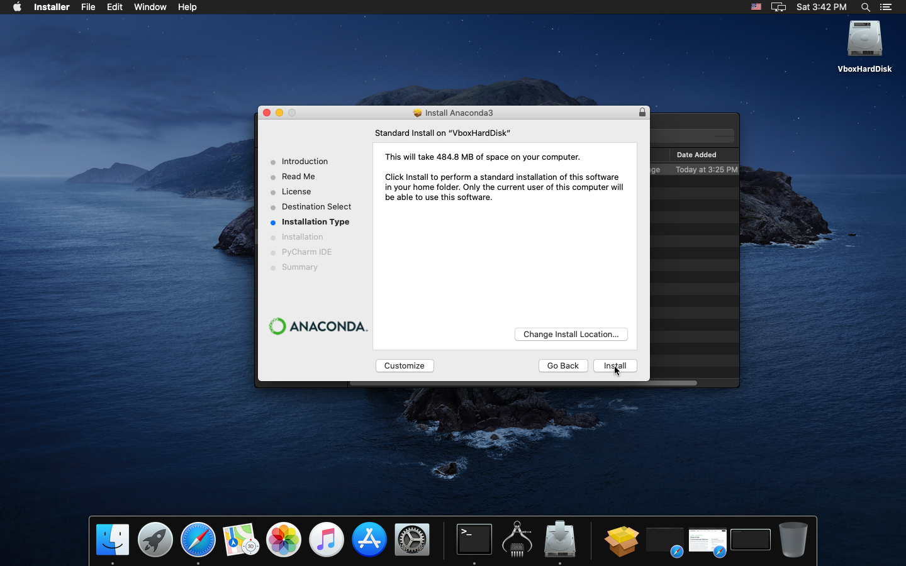Screen dimensions: 906x566
Task: Open the Installer menu
Action: point(52,7)
